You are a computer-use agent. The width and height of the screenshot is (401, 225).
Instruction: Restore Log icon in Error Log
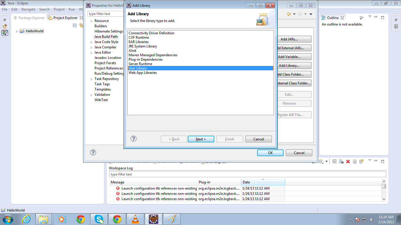pyautogui.click(x=361, y=161)
